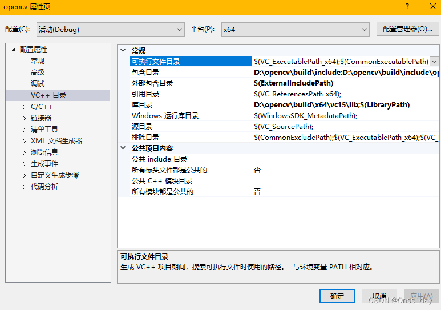
Task: Expand the 清单工具 node arrow
Action: pos(24,130)
